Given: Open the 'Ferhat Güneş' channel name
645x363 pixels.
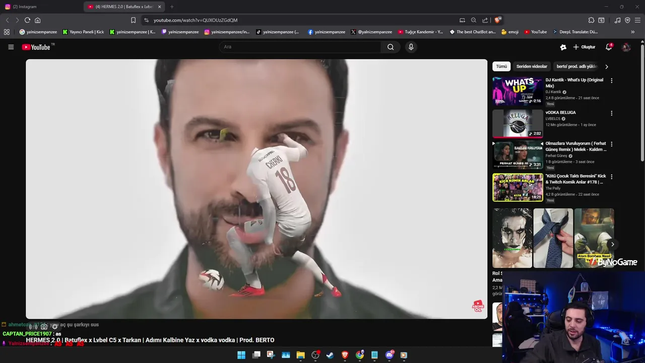Looking at the screenshot, I should [556, 156].
